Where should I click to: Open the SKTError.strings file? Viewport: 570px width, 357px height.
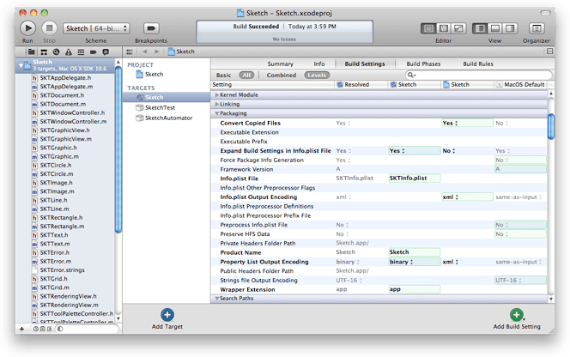click(62, 270)
